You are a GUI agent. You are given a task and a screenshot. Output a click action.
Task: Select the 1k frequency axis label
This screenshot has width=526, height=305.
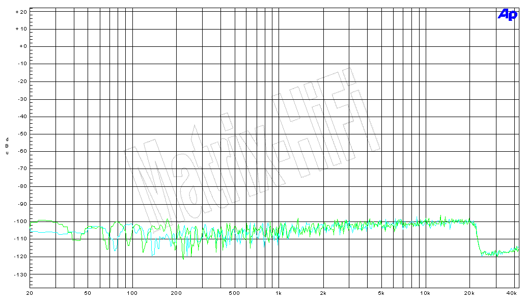point(279,293)
